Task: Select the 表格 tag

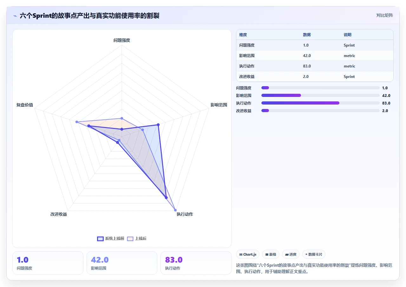Action: pos(271,254)
